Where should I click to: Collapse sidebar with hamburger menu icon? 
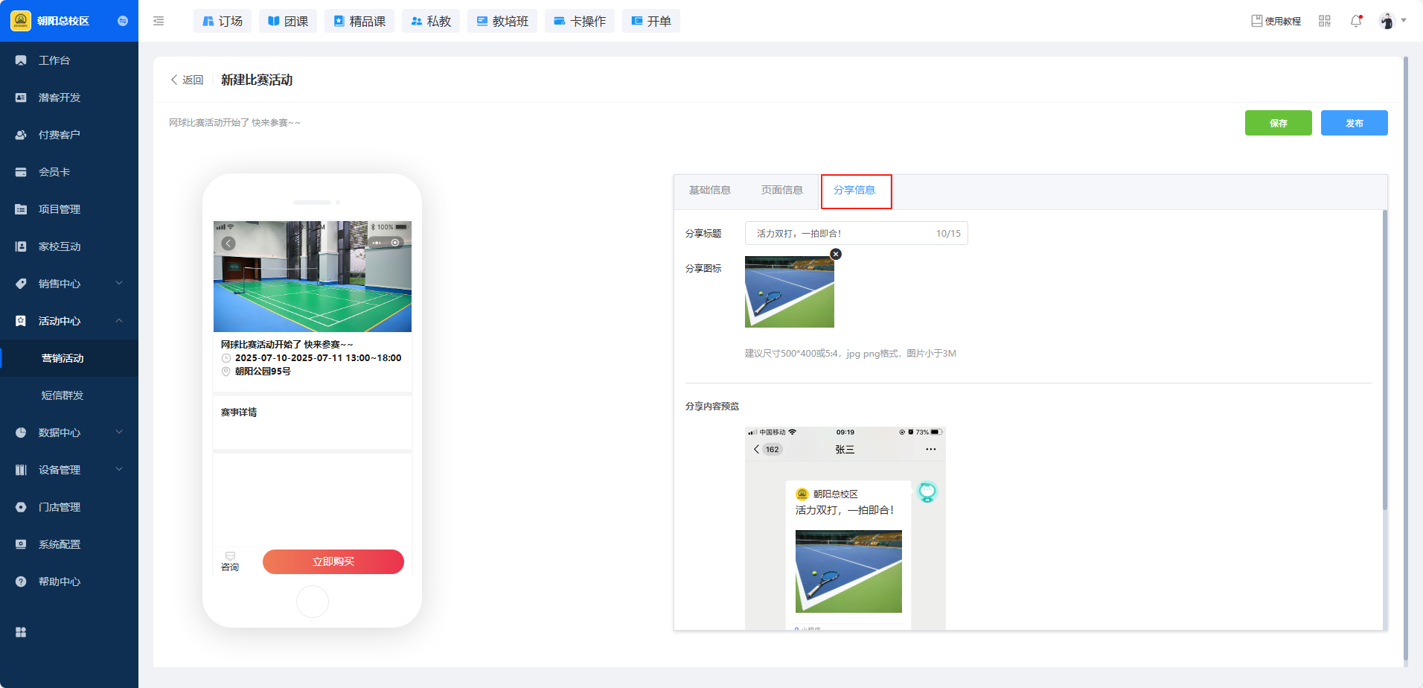coord(159,22)
